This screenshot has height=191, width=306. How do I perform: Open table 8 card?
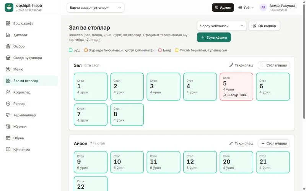tap(127, 115)
